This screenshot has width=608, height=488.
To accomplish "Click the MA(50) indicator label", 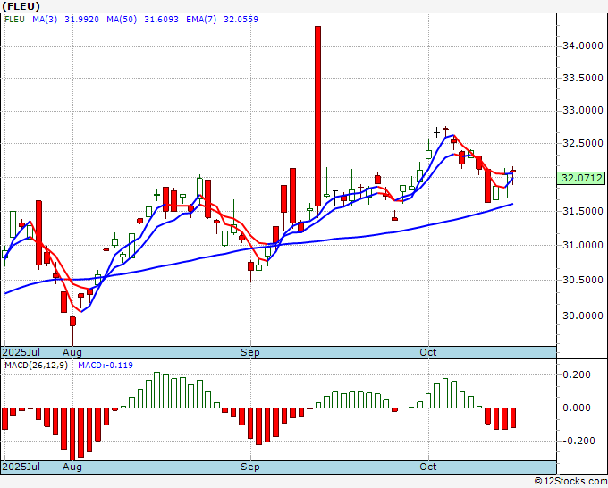I will (122, 19).
